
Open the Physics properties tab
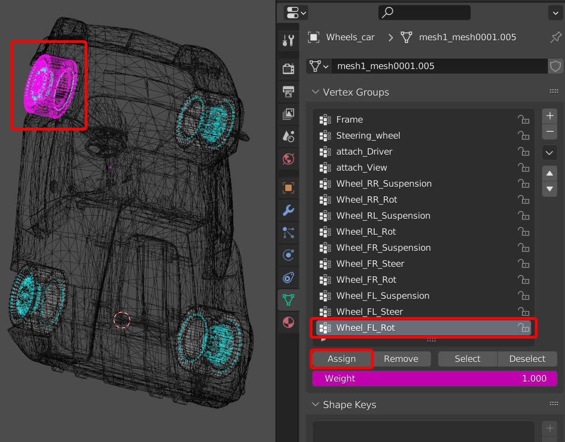coord(288,255)
